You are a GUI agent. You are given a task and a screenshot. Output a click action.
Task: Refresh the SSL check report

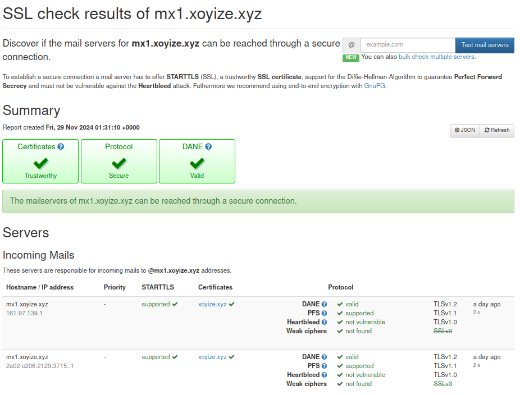point(497,130)
